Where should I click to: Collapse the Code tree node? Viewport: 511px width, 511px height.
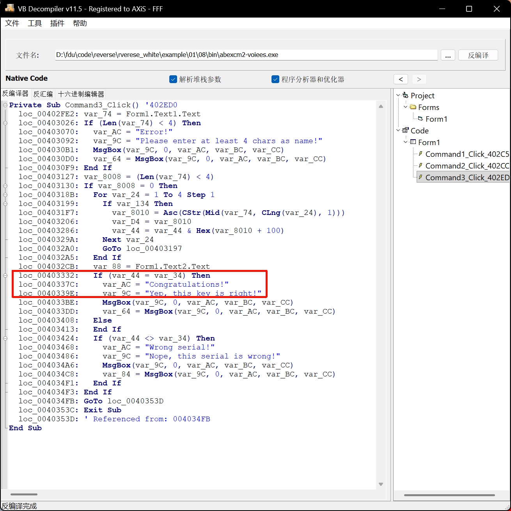coord(398,130)
